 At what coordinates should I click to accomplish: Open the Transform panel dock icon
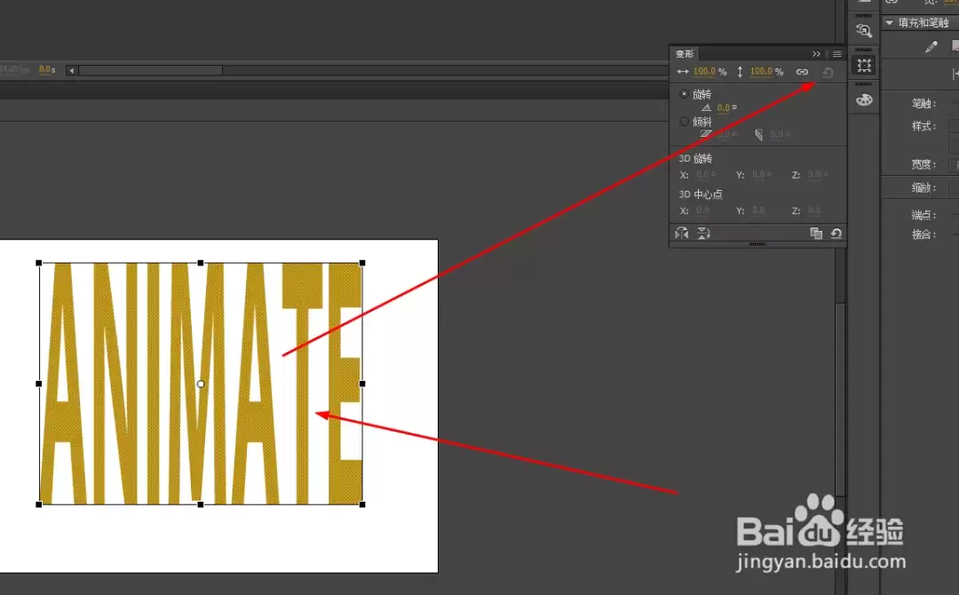tap(864, 66)
